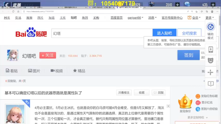The height and width of the screenshot is (124, 221).
Task: Open browser profile avatar icon
Action: [x=212, y=11]
